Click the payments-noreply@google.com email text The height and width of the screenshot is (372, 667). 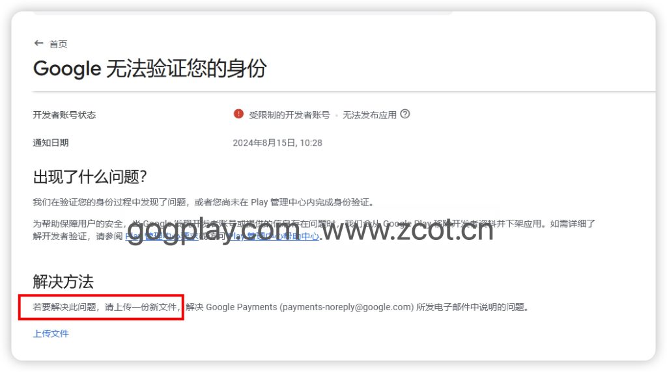point(347,307)
